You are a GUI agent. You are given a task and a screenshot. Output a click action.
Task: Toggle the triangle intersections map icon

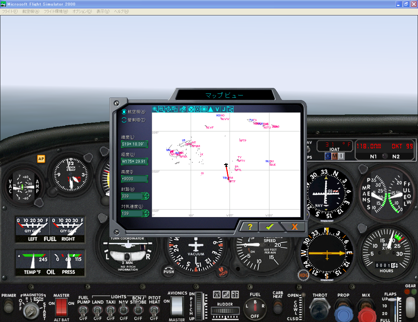[x=211, y=109]
